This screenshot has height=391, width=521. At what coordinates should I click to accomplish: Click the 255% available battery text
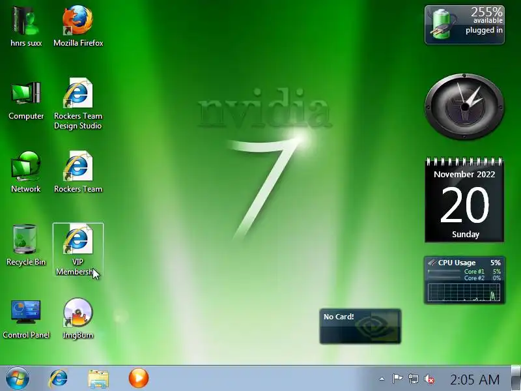coord(486,15)
